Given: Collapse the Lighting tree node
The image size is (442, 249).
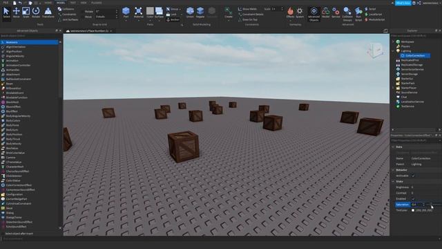Looking at the screenshot, I should (x=393, y=50).
